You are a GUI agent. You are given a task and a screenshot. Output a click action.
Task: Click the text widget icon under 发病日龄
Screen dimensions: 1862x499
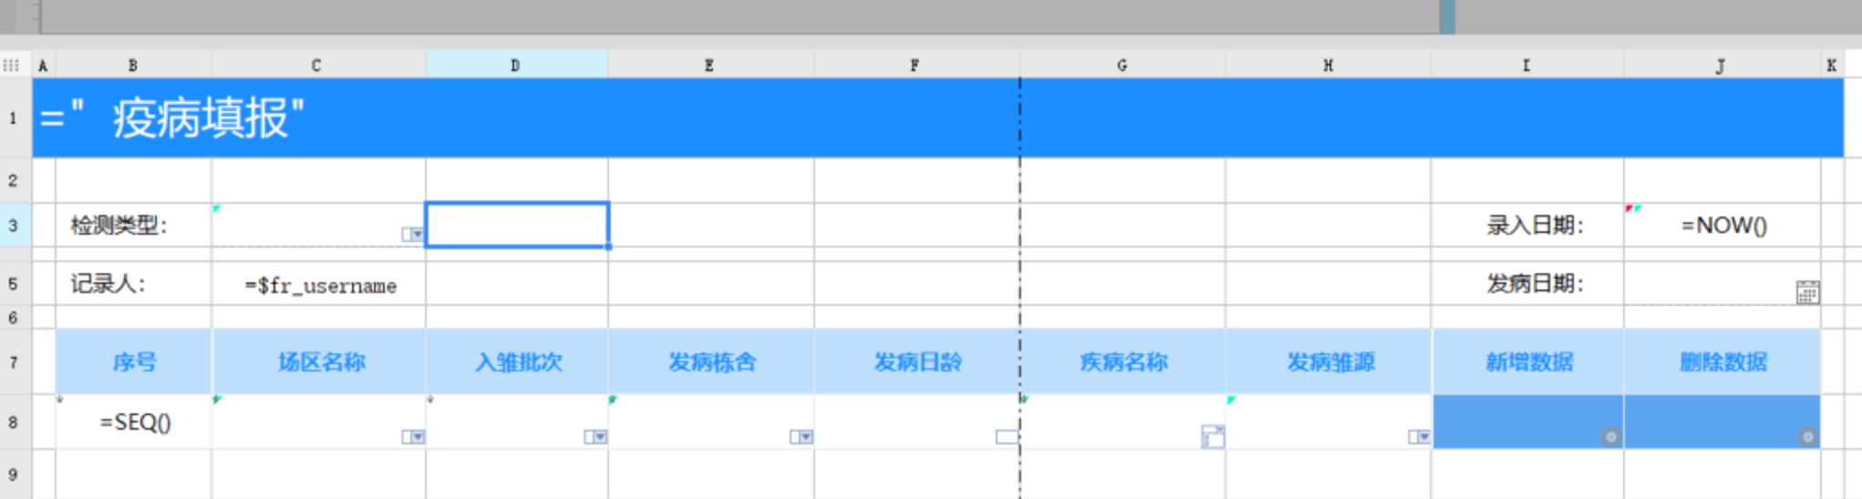(x=1007, y=437)
